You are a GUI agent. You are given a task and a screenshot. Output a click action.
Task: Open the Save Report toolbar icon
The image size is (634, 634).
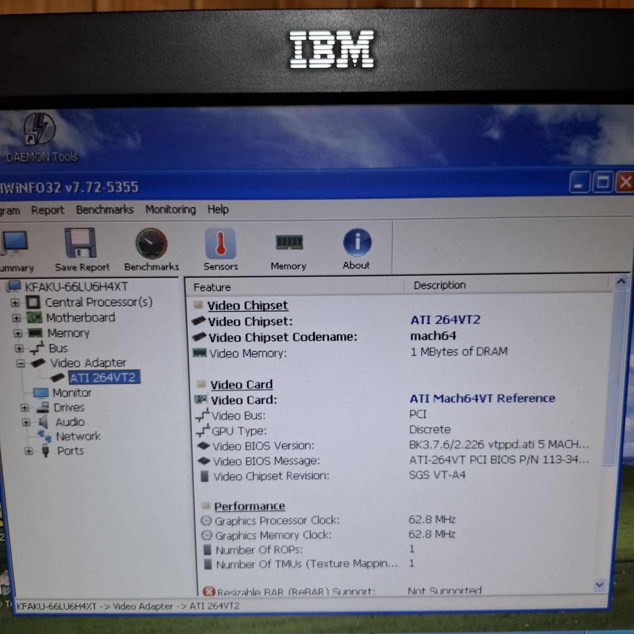point(81,243)
